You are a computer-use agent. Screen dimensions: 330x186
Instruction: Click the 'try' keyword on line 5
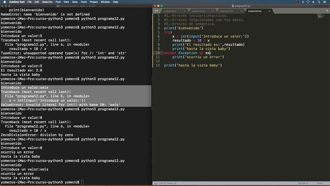[x=167, y=32]
